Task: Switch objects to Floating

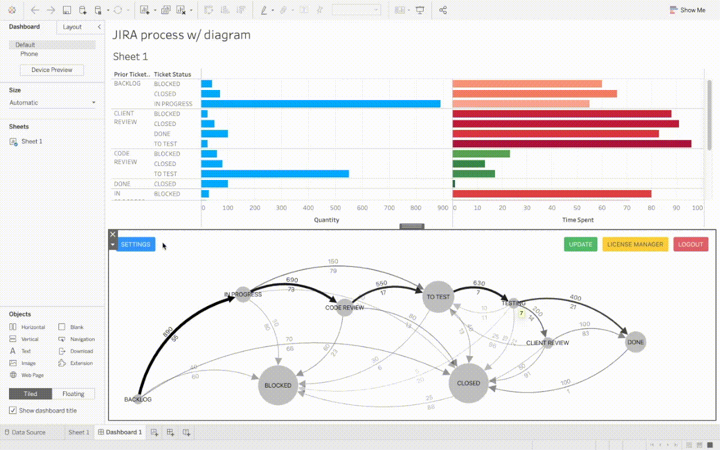Action: pos(74,394)
